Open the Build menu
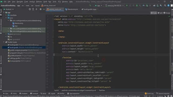The width and height of the screenshot is (173, 97). (x=45, y=2)
